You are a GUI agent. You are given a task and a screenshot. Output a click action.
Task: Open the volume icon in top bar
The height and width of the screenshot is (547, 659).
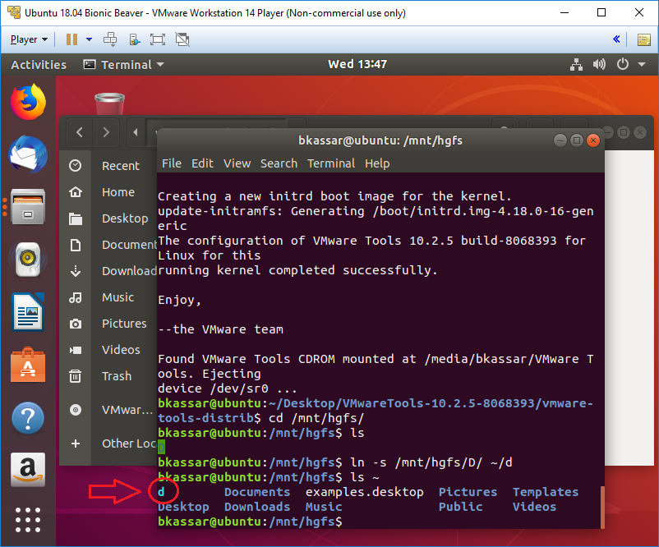pyautogui.click(x=599, y=65)
